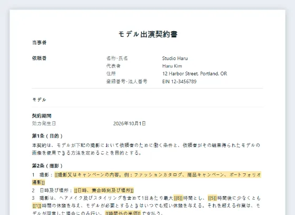This screenshot has width=295, height=215.
Task: Click the 2 日時及び場所 item label
Action: pos(52,190)
